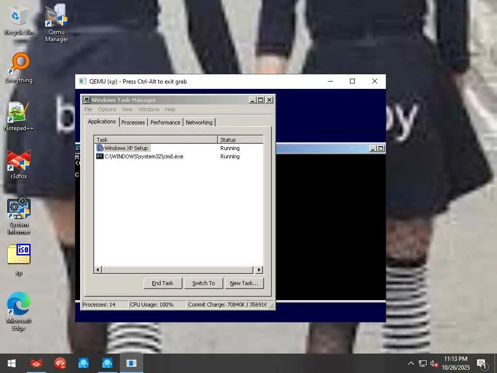Image resolution: width=497 pixels, height=373 pixels.
Task: Open the Recycle Bin desktop icon
Action: pos(18,20)
